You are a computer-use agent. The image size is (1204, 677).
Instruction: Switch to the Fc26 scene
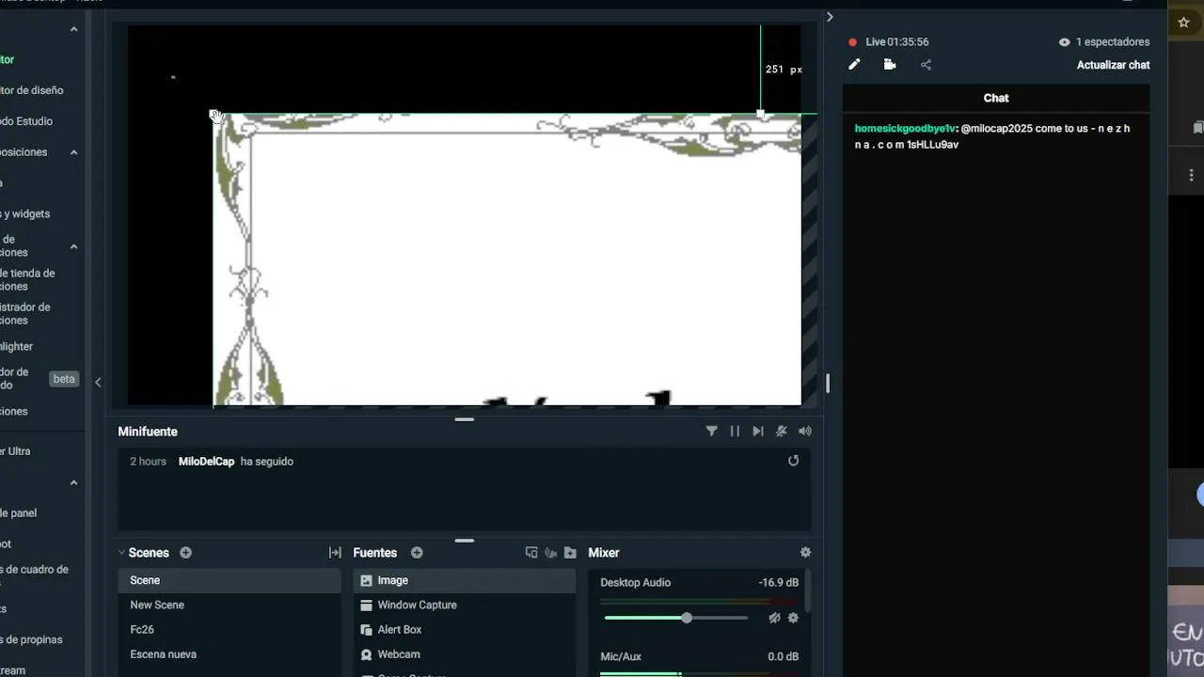[x=230, y=629]
